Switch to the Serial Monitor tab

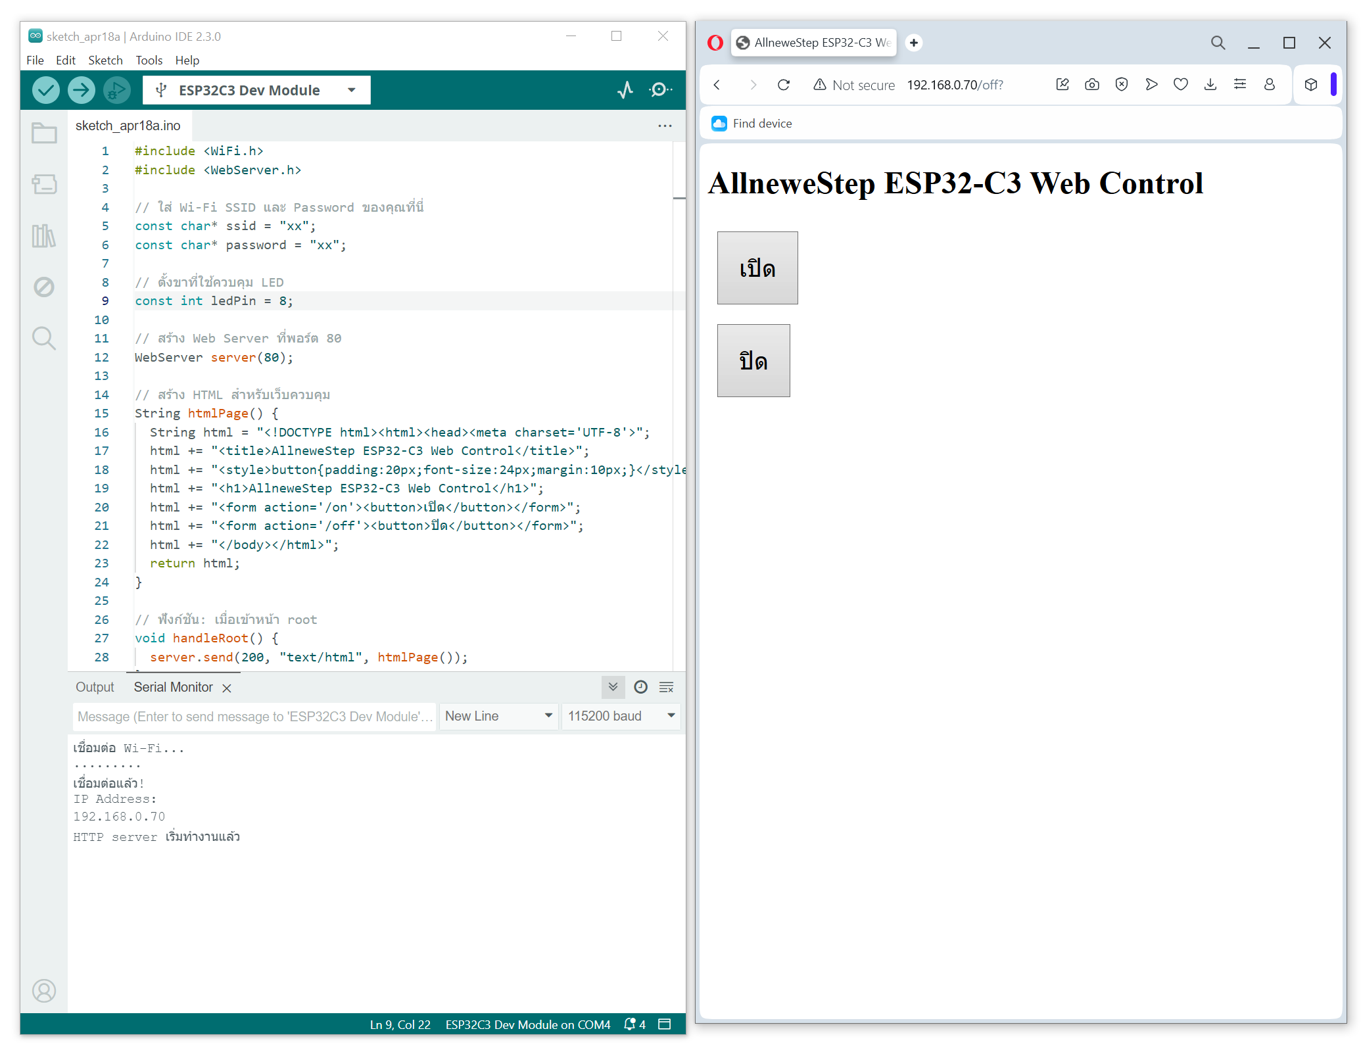(x=174, y=687)
